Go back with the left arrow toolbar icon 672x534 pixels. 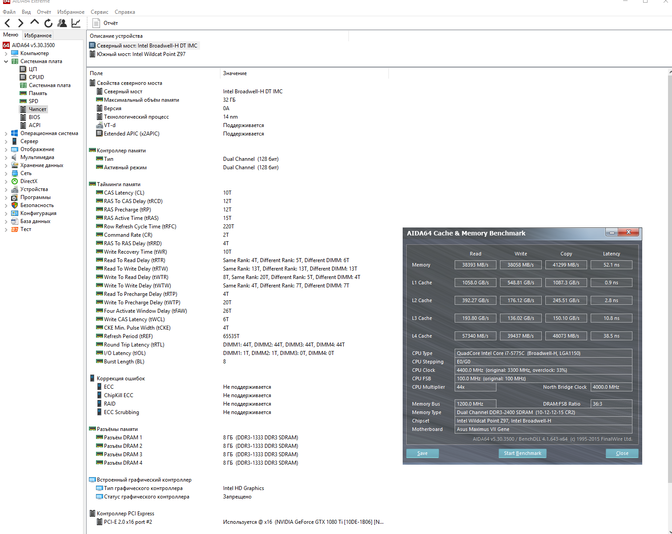pyautogui.click(x=8, y=23)
